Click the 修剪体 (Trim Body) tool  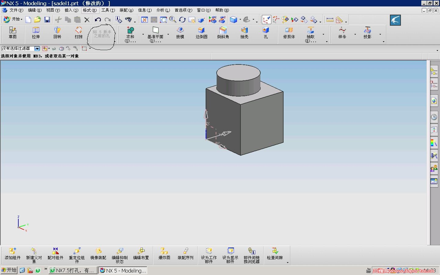tap(289, 33)
